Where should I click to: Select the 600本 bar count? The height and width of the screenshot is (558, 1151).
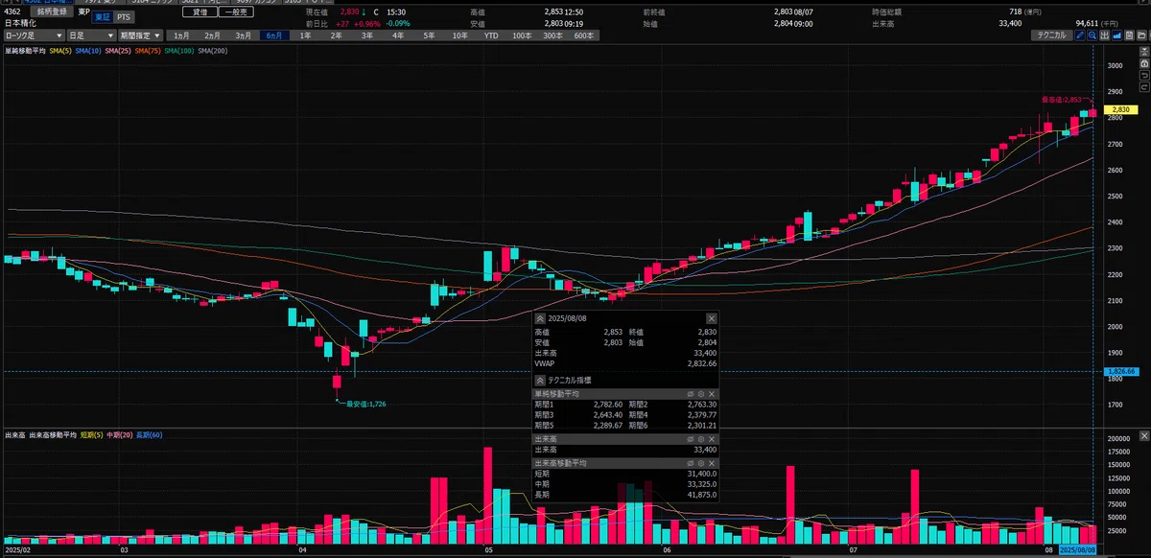[x=583, y=35]
